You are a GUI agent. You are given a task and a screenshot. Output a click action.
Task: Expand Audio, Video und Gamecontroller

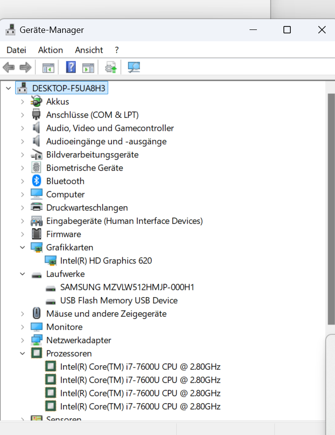[x=23, y=128]
